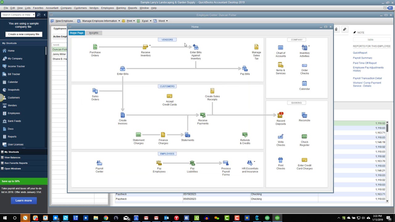Screen dimensions: 395x222
Task: Open Order Checks in Company panel
Action: (304, 65)
